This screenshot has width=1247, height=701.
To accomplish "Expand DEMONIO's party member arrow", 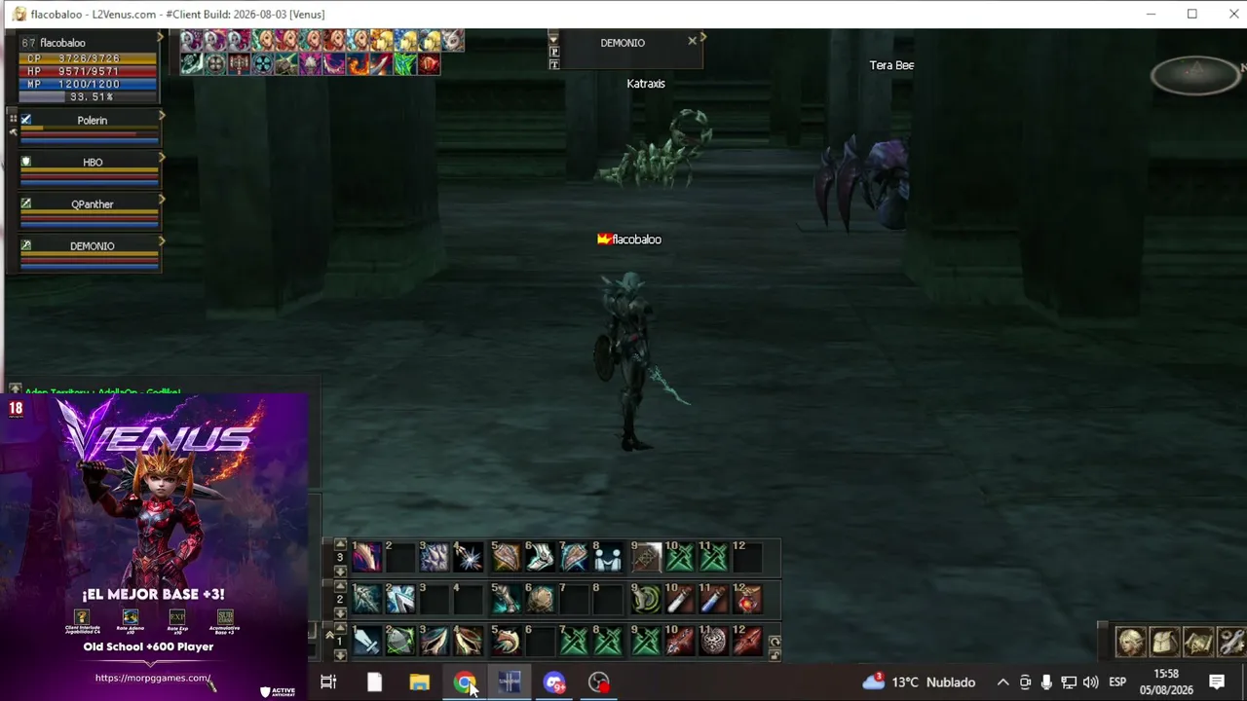I will coord(162,240).
